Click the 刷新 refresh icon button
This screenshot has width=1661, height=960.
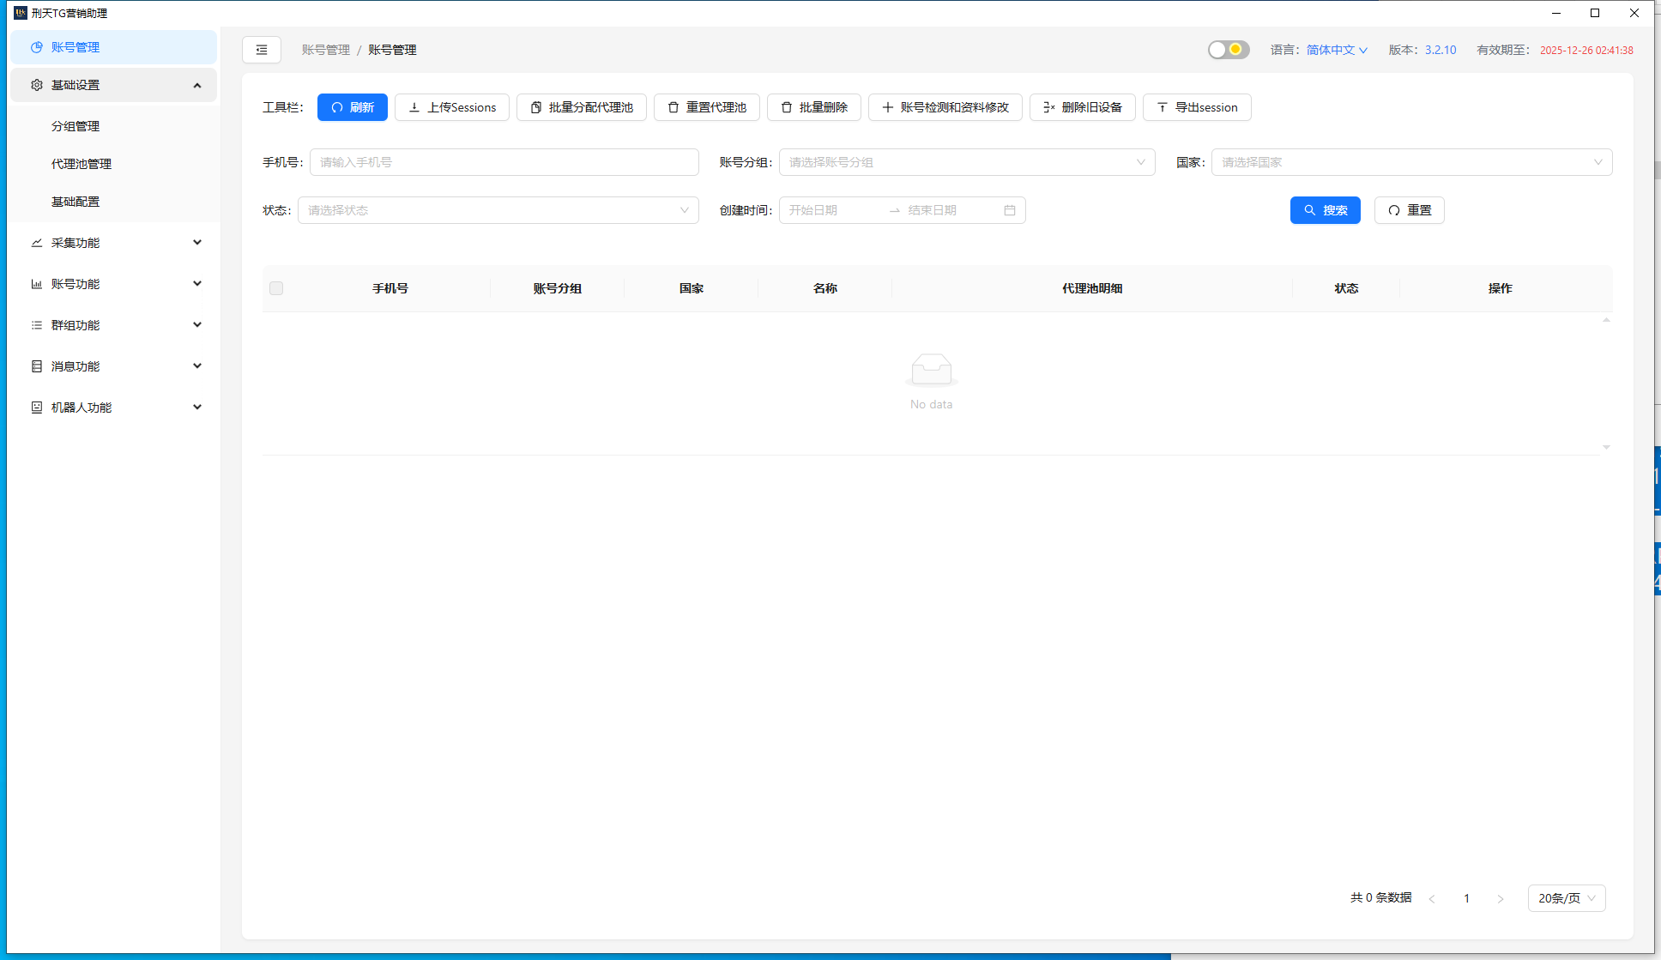pos(352,107)
